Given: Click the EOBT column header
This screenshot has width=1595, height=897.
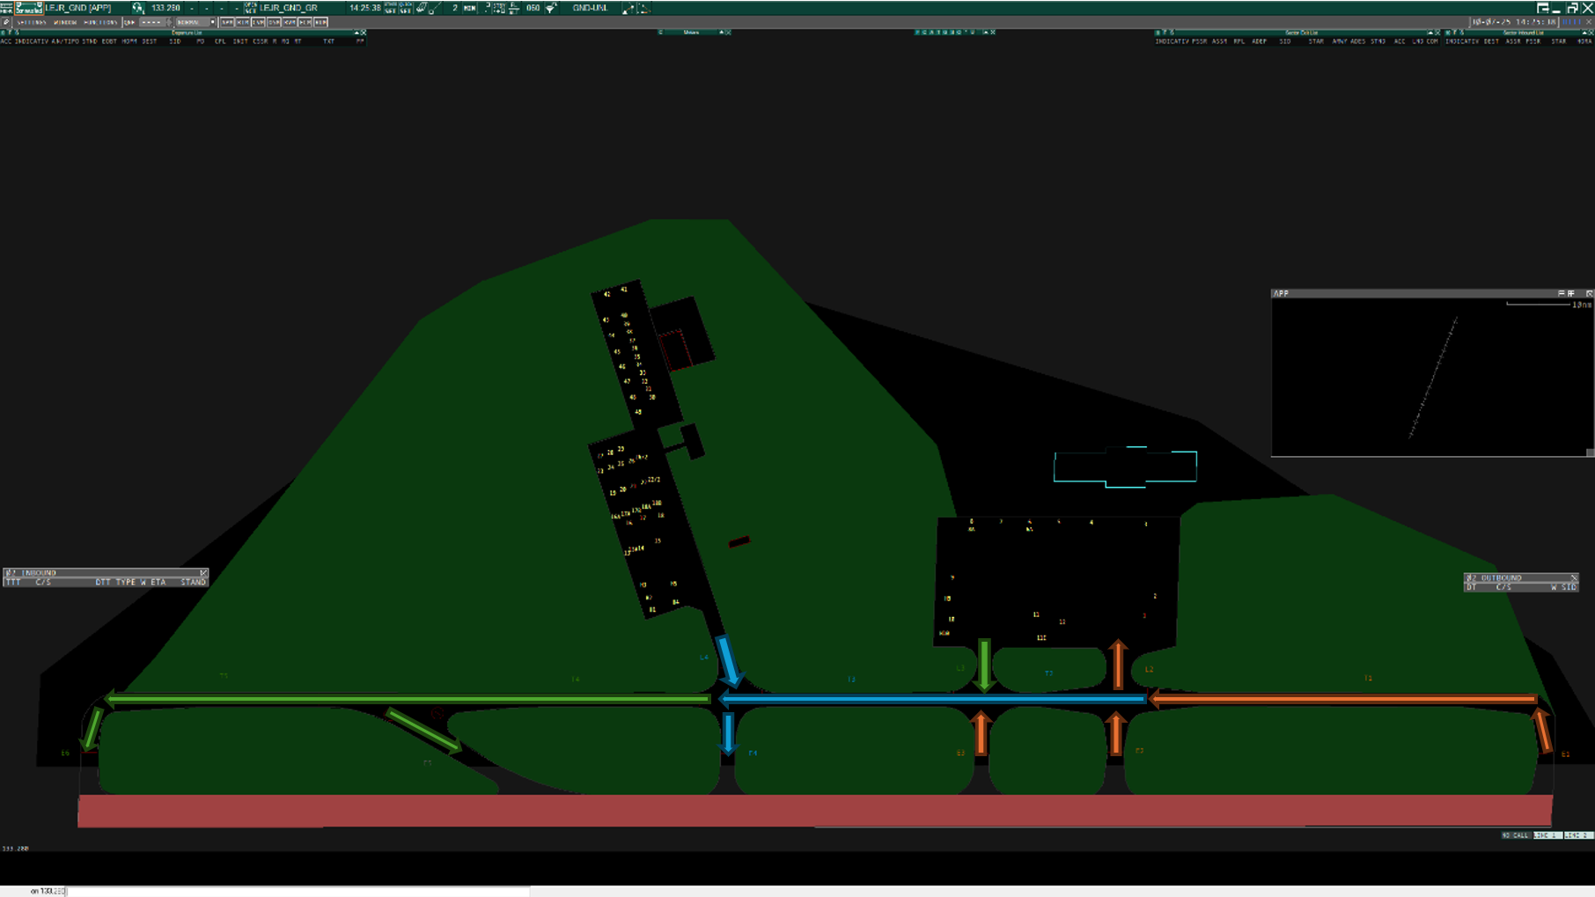Looking at the screenshot, I should (109, 41).
